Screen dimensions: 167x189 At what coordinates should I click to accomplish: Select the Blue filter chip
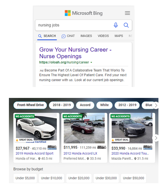[x=148, y=105]
